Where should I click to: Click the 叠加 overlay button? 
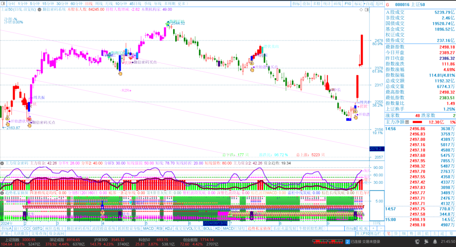306,4
